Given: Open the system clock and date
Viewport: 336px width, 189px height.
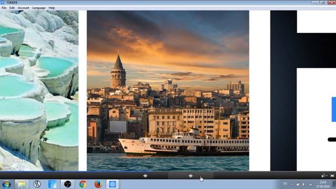Looking at the screenshot, I should point(323,184).
